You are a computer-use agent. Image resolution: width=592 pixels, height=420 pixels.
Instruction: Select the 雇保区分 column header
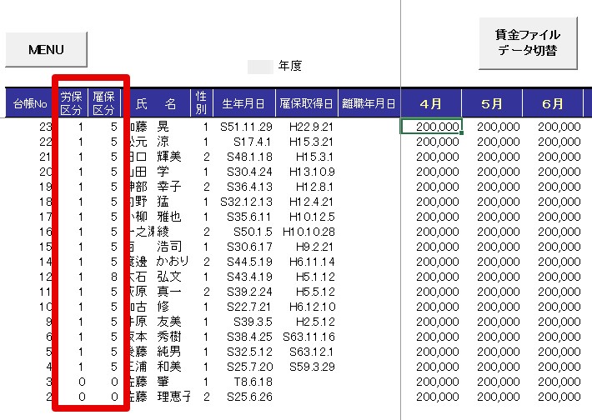pos(104,103)
